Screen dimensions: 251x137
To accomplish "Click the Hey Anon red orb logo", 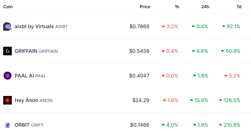I will [8, 100].
